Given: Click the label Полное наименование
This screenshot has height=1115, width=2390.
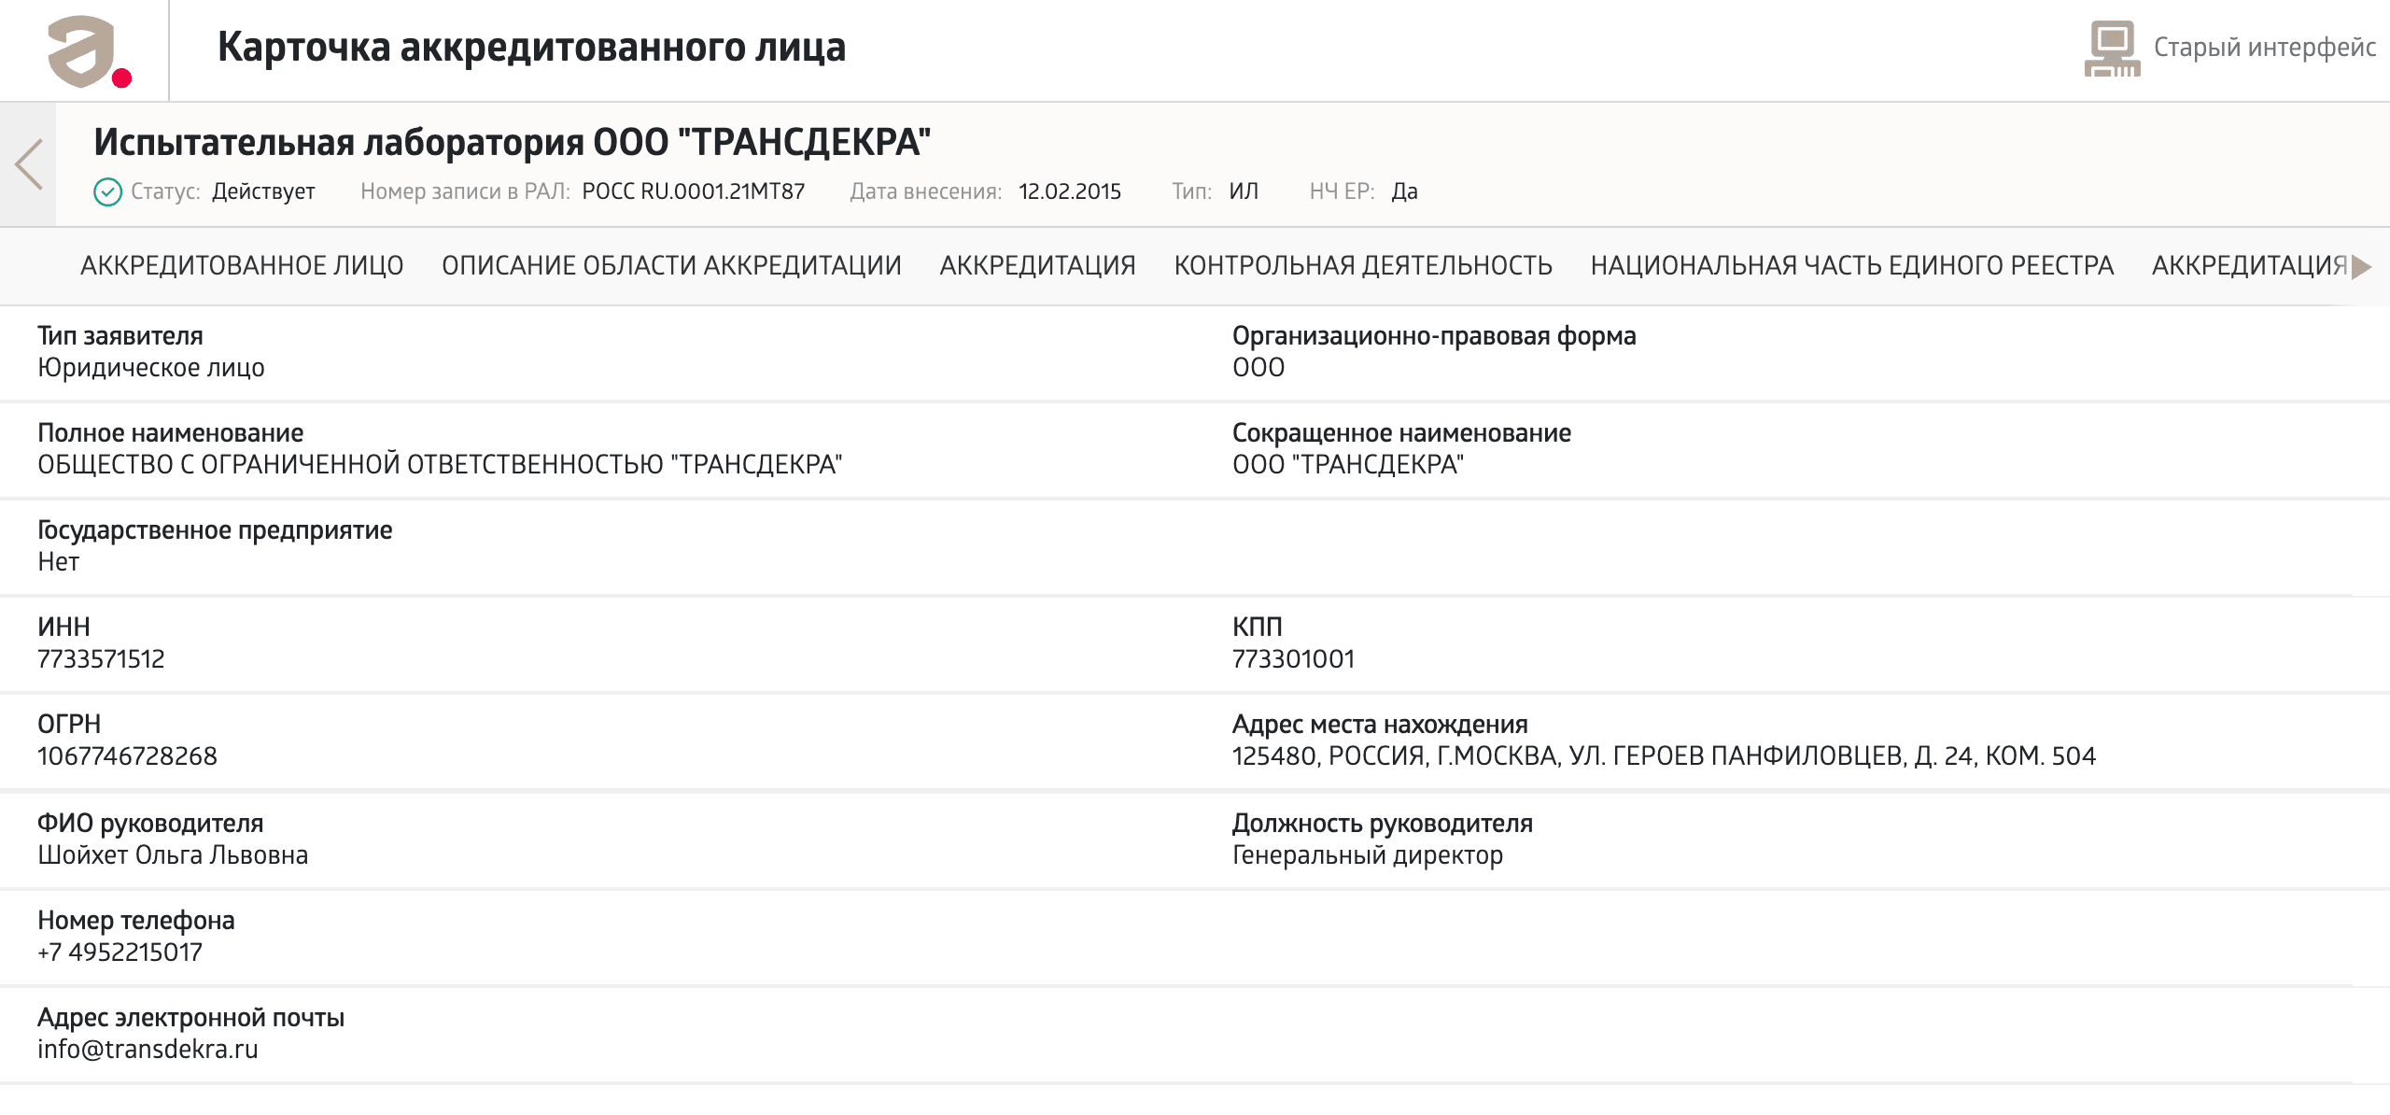Looking at the screenshot, I should (171, 433).
